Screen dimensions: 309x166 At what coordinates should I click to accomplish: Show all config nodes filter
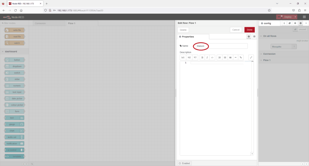[295, 29]
